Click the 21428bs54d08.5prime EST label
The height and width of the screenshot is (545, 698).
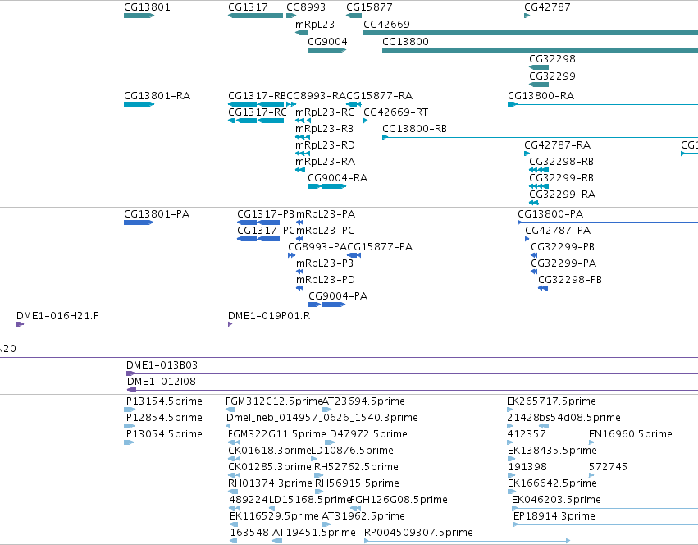pos(564,418)
